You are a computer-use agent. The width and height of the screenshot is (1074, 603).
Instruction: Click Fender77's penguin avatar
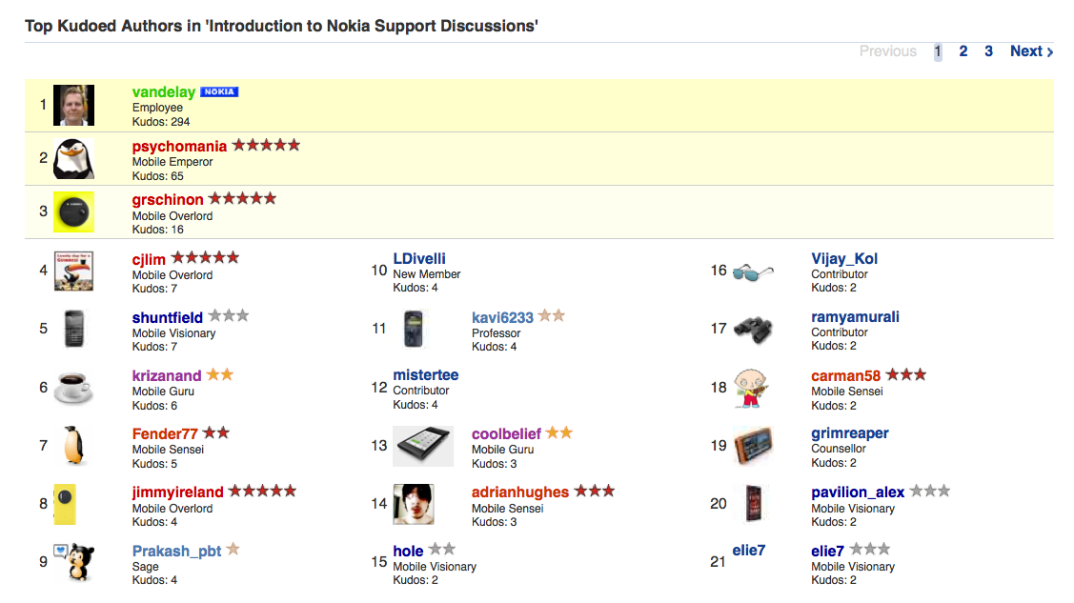click(x=73, y=446)
